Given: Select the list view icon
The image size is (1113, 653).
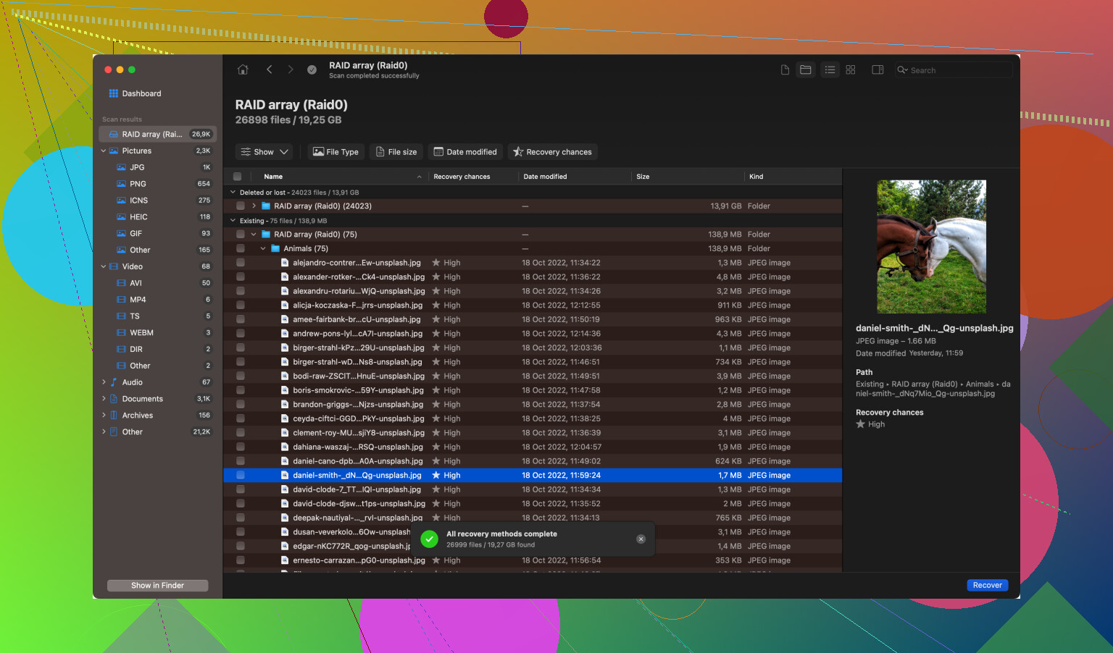Looking at the screenshot, I should pyautogui.click(x=830, y=69).
